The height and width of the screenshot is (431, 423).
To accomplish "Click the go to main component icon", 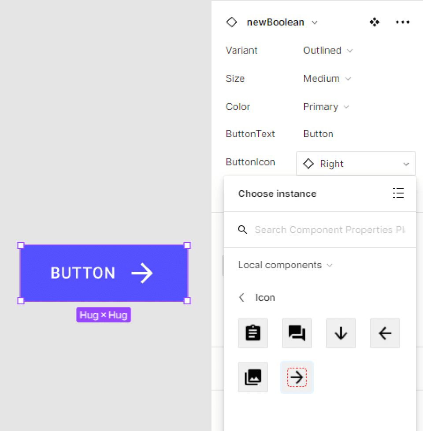I will pos(374,22).
